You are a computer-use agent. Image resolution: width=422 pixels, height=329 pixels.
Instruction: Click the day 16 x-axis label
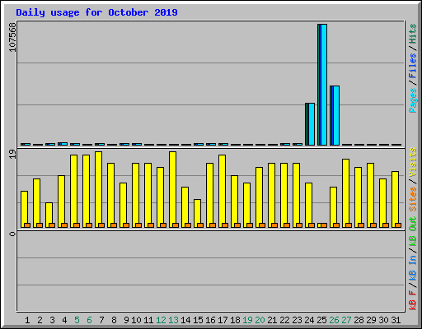pos(210,320)
